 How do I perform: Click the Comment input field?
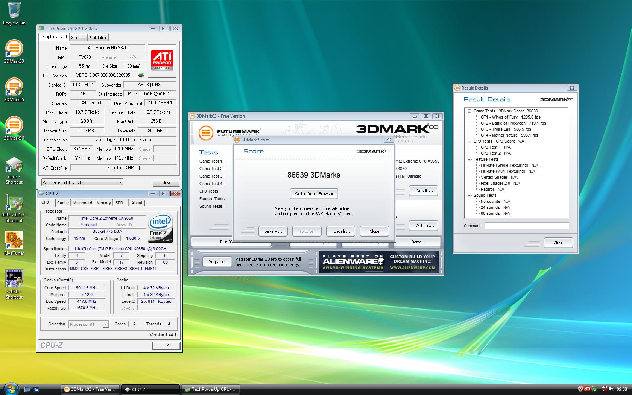pos(526,226)
